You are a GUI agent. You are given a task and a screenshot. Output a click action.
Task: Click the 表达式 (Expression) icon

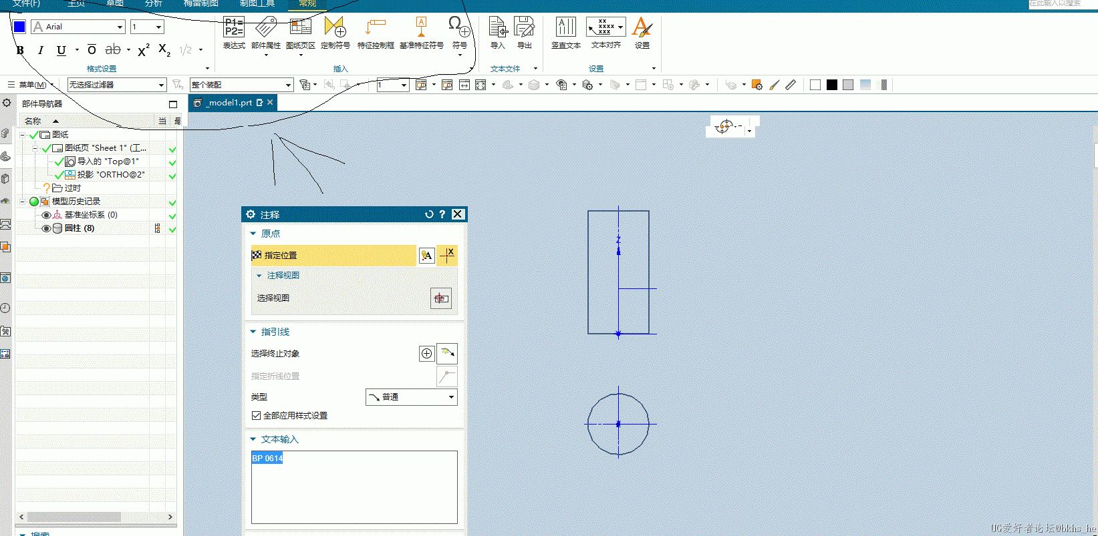tap(234, 27)
